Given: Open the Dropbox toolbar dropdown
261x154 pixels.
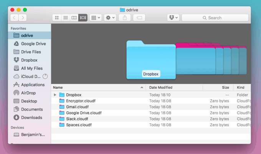Looking at the screenshot, I should (x=173, y=18).
